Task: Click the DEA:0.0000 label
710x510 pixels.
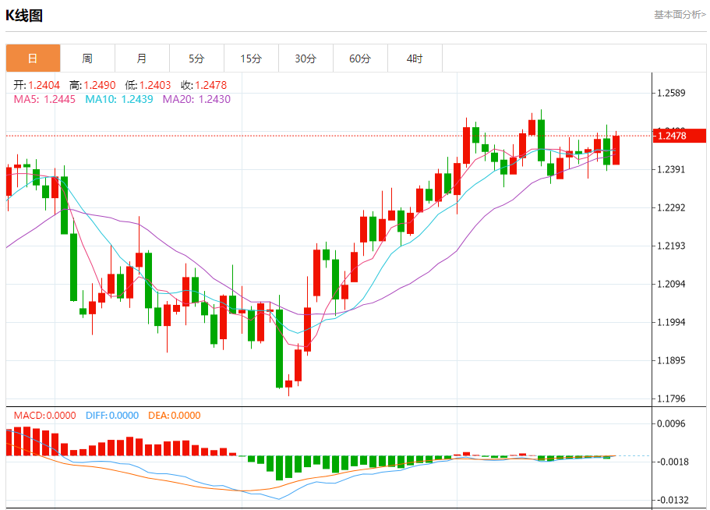Action: point(175,416)
